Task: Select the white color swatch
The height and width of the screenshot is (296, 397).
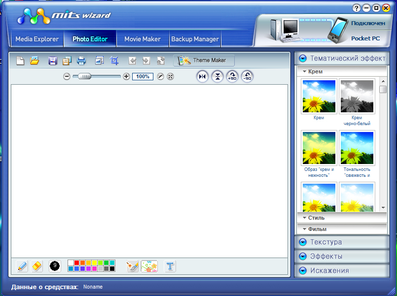Action: [71, 263]
